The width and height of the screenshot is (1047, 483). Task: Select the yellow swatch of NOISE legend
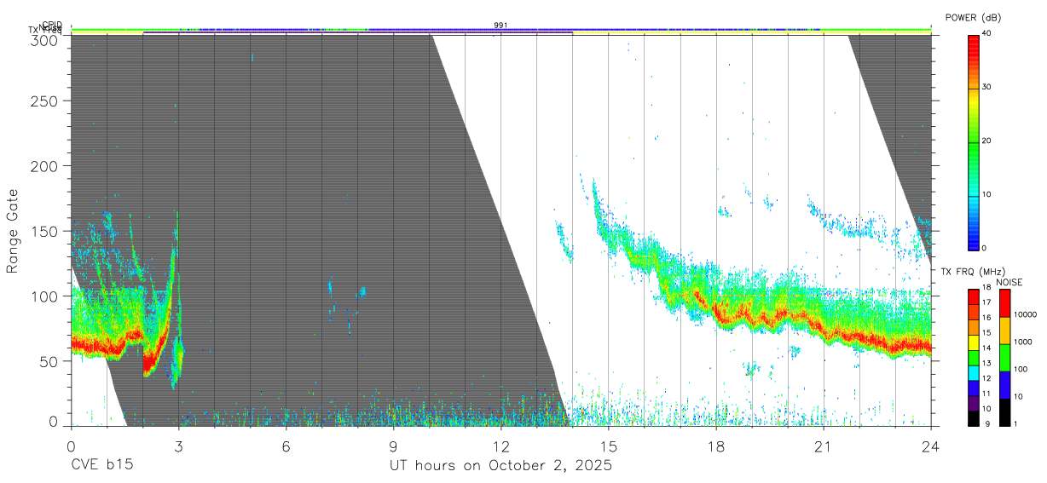click(x=1004, y=330)
